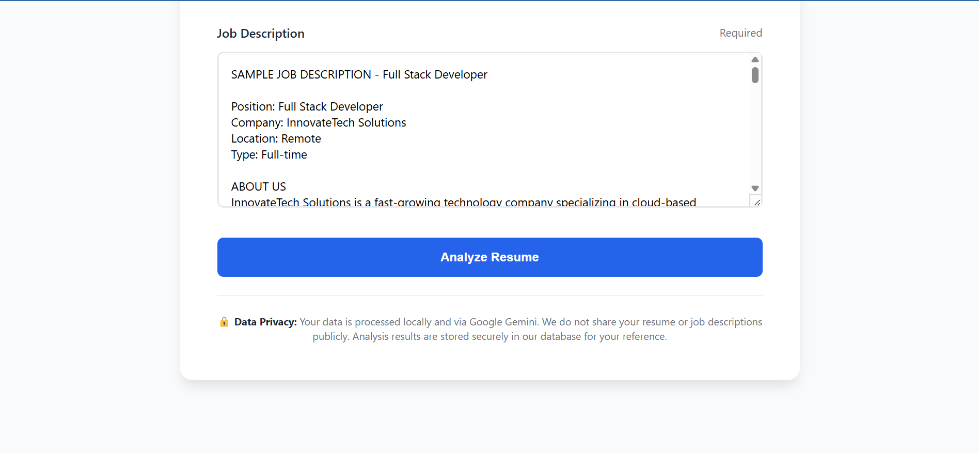Screen dimensions: 979x453
Task: Click the Analyze Resume button
Action: click(490, 257)
